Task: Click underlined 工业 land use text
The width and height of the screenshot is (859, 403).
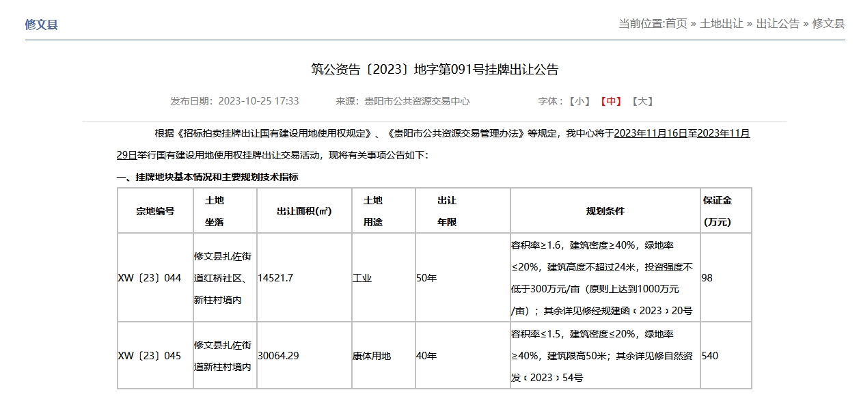Action: point(362,278)
